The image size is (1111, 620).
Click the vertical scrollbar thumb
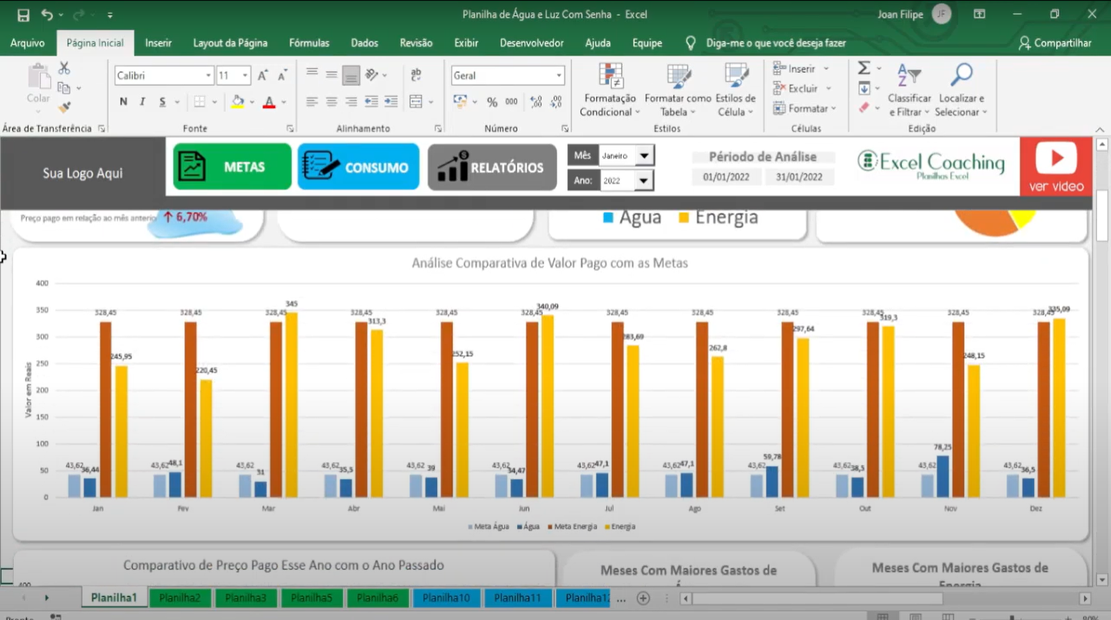coord(1102,217)
